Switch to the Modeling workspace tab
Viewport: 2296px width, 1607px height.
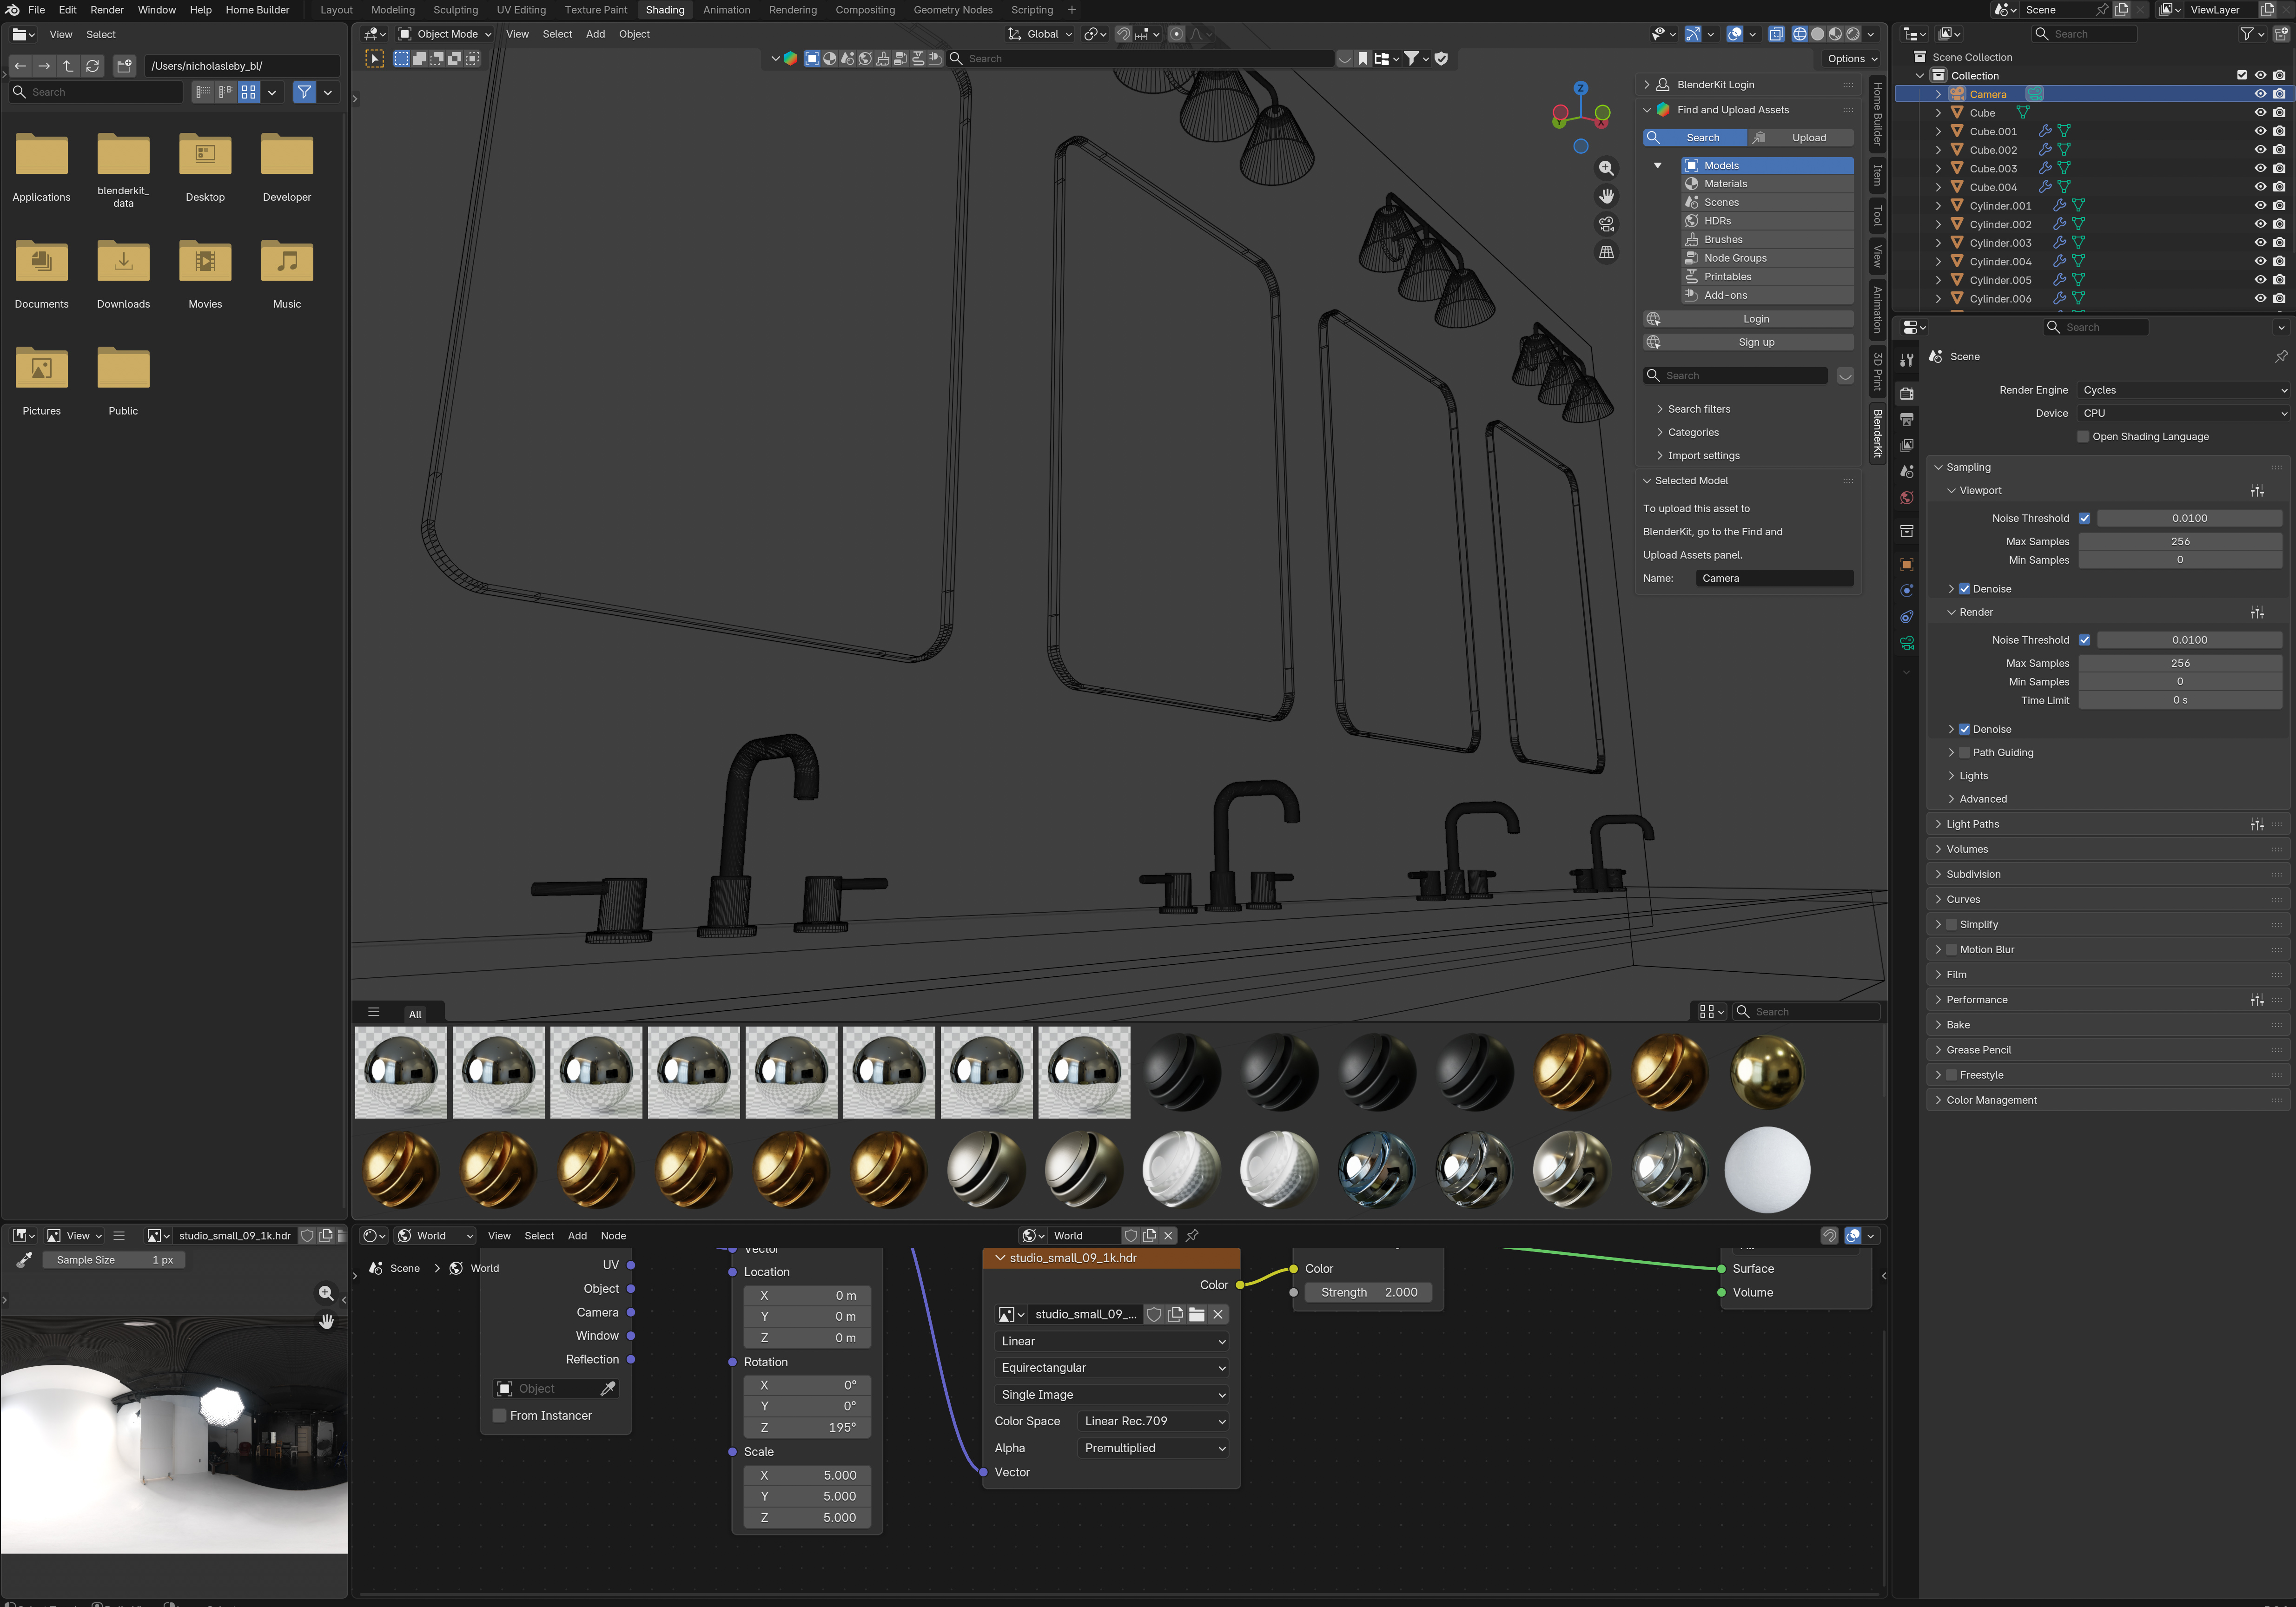[393, 10]
